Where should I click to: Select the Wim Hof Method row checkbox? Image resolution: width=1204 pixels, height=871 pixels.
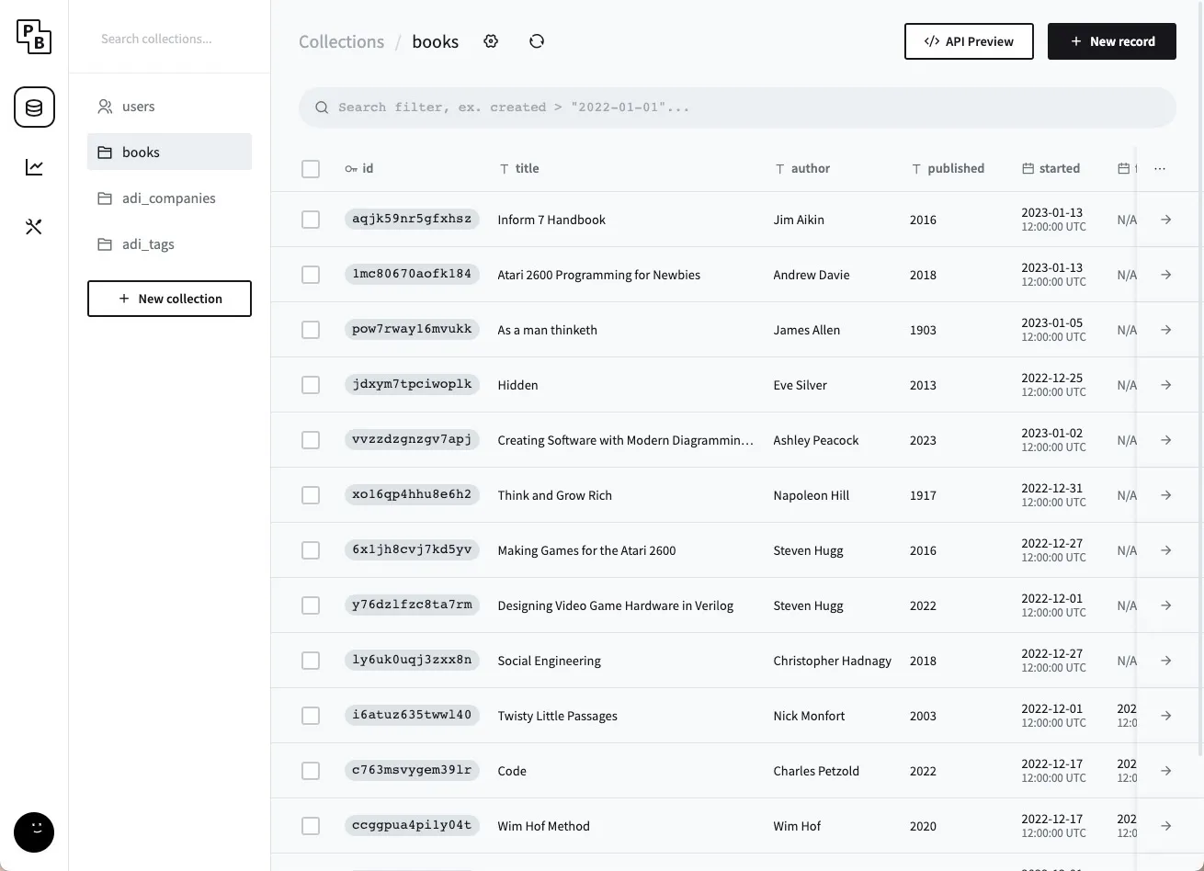(x=311, y=826)
